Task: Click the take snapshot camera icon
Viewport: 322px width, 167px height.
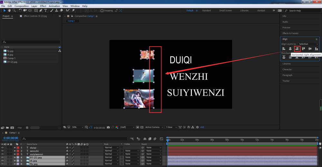Action: [108, 127]
